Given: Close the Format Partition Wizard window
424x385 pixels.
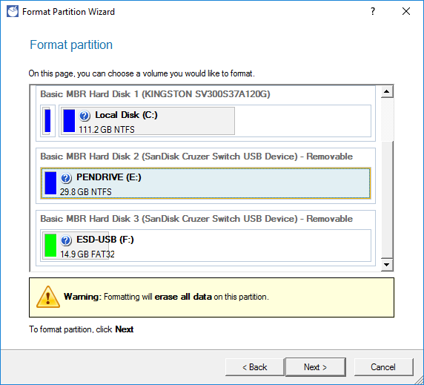Looking at the screenshot, I should point(406,11).
